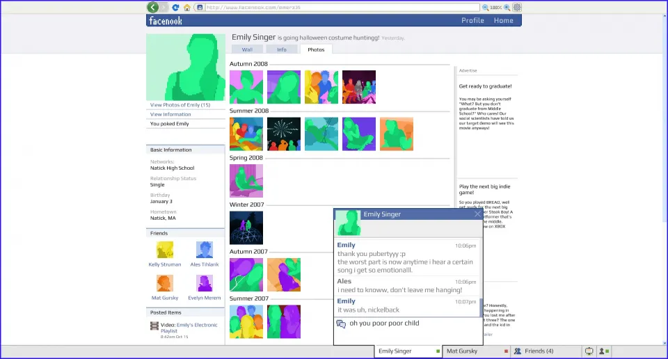Open fifth Summer 2008 orange photo

(x=397, y=134)
